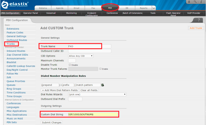Open Blacklist in the sidebar
Viewport: 206px width, 125px height.
11,62
